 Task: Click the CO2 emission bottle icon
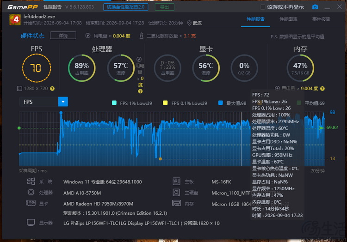(x=142, y=36)
